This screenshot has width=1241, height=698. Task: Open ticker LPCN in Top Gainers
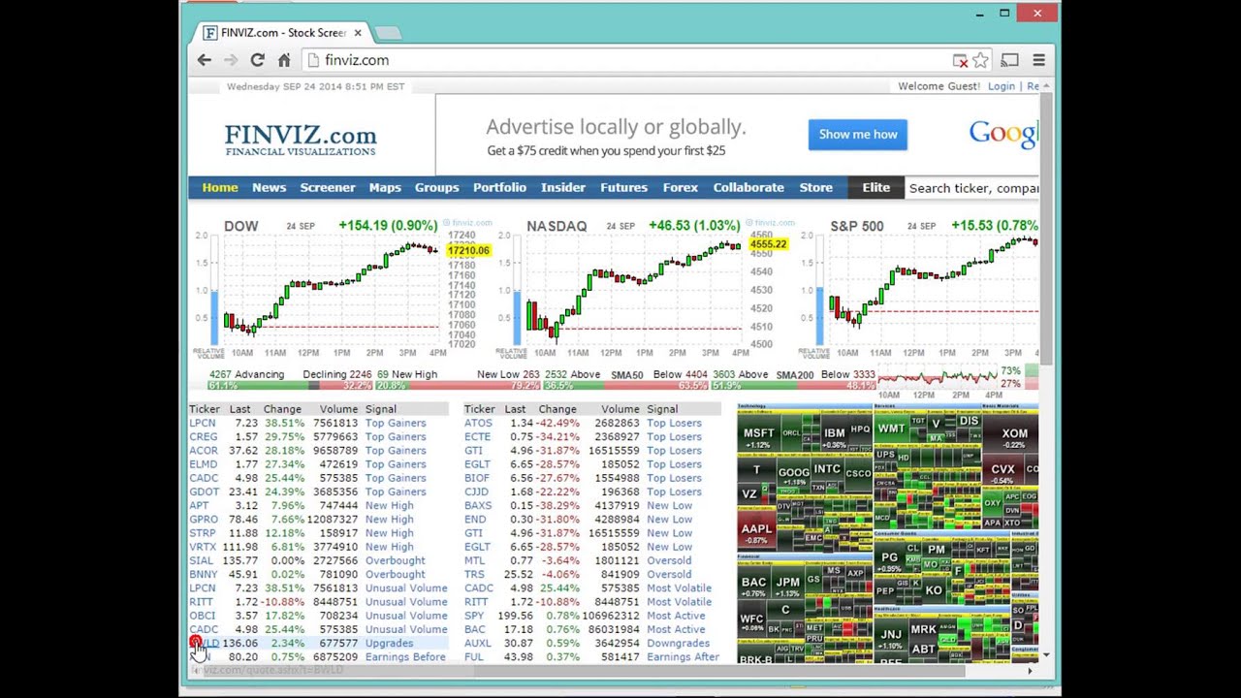pos(203,423)
